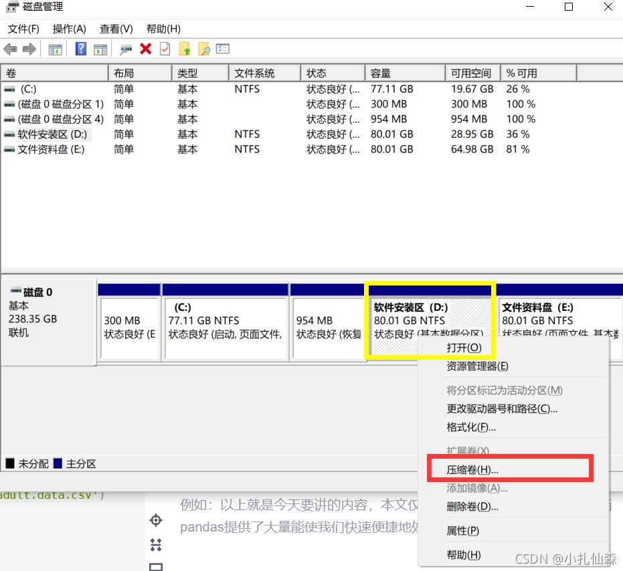623x571 pixels.
Task: Open the blue Help question-mark icon
Action: pos(81,49)
